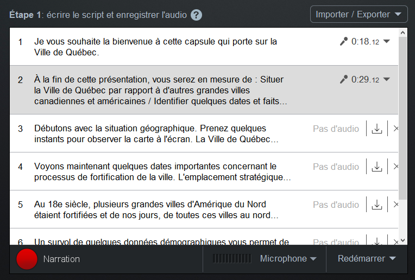
Task: Select script line 1 text about bienvenue
Action: 155,47
